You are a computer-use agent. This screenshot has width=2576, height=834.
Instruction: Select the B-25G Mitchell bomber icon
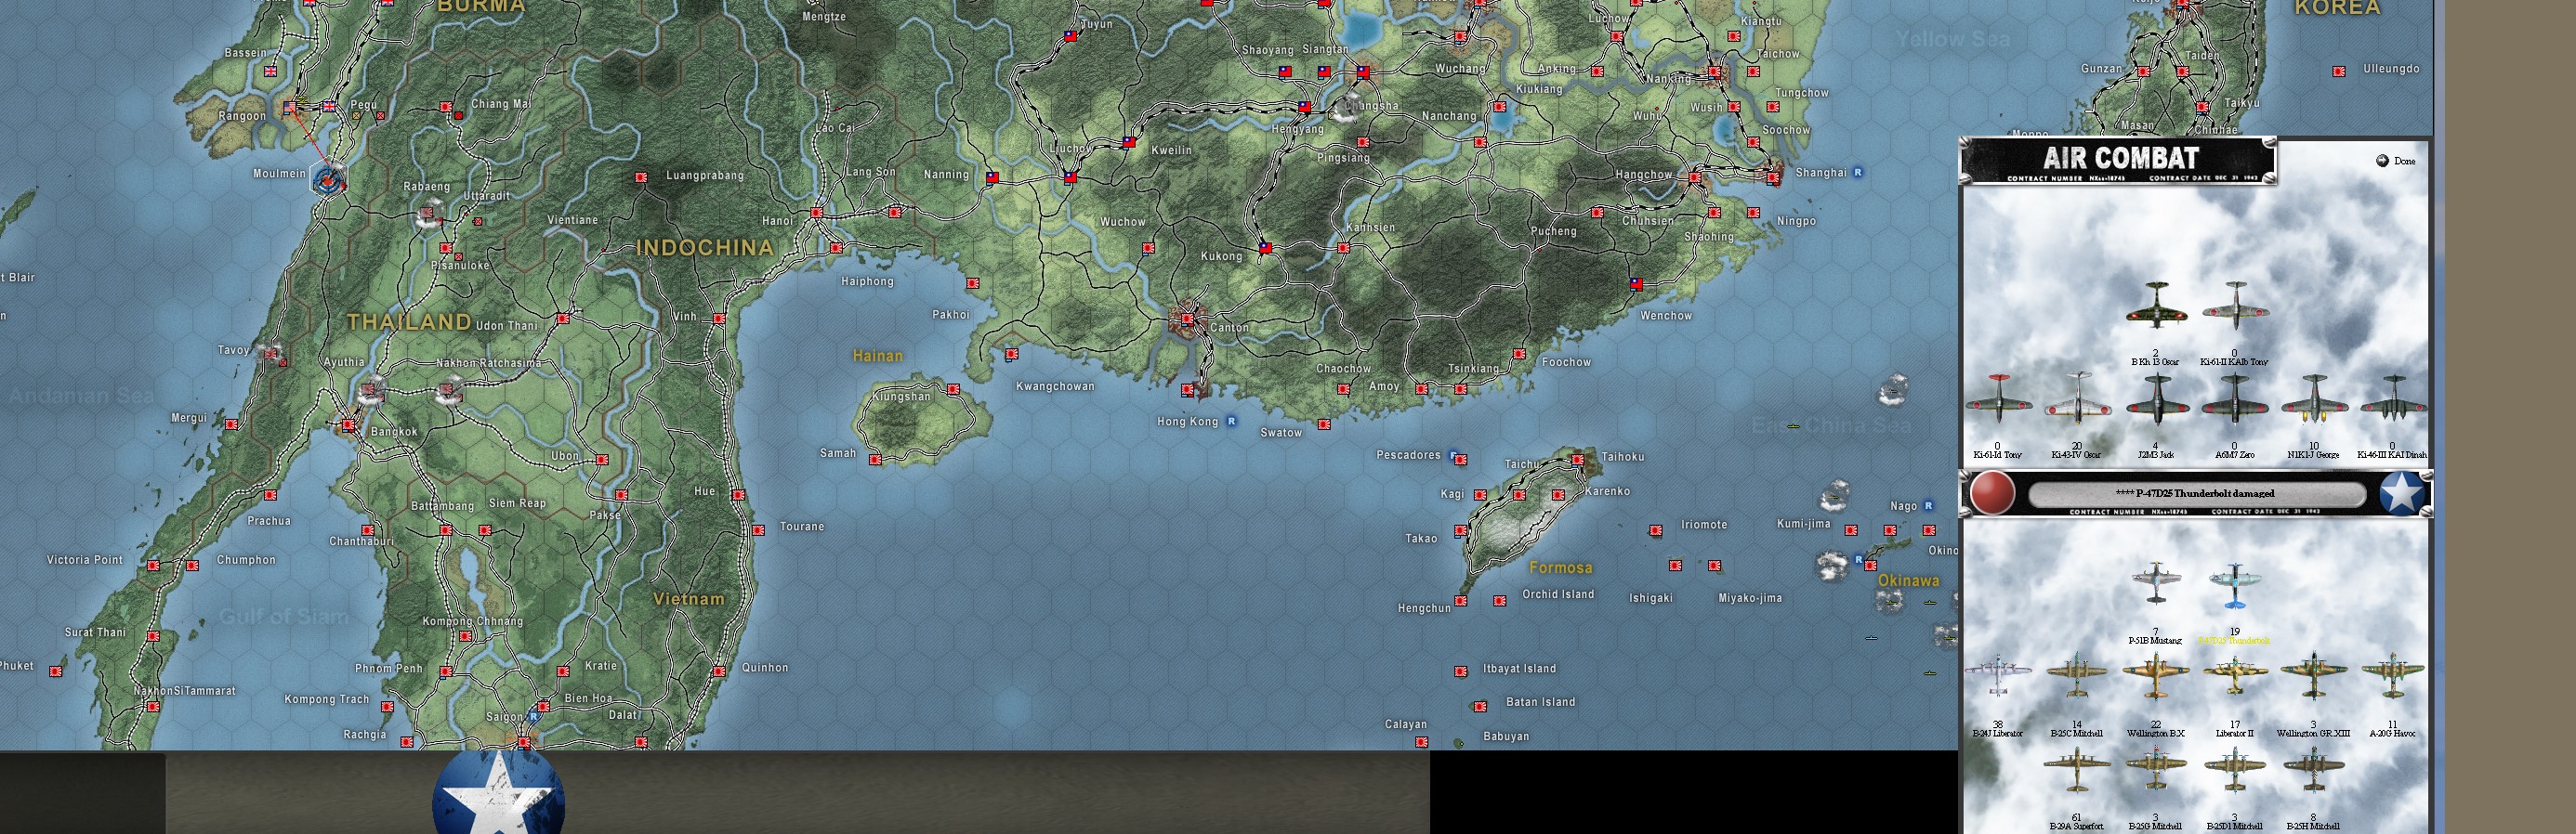click(2156, 770)
